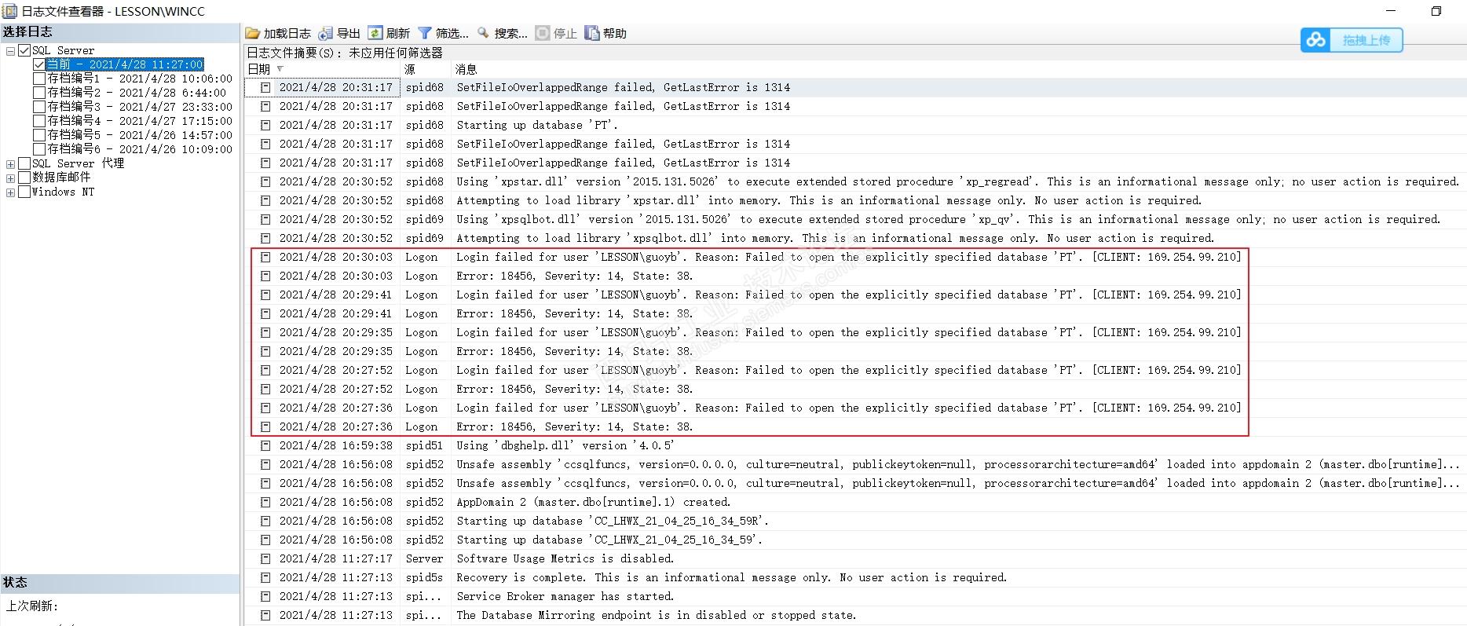Click the Load Log (加载日志) toolbar icon
This screenshot has height=626, width=1467.
pos(252,33)
